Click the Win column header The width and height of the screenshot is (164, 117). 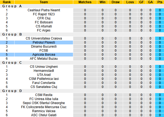pos(102,2)
